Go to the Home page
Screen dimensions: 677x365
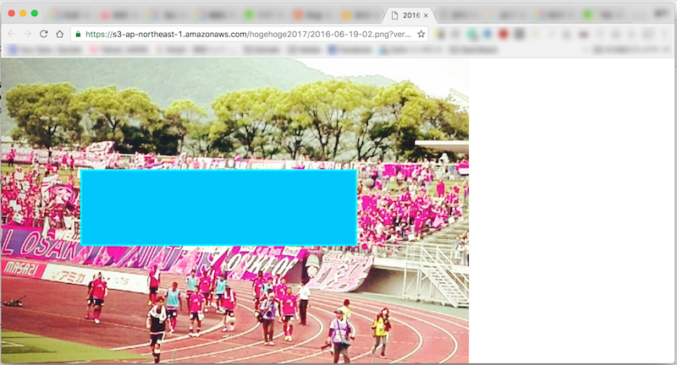60,34
